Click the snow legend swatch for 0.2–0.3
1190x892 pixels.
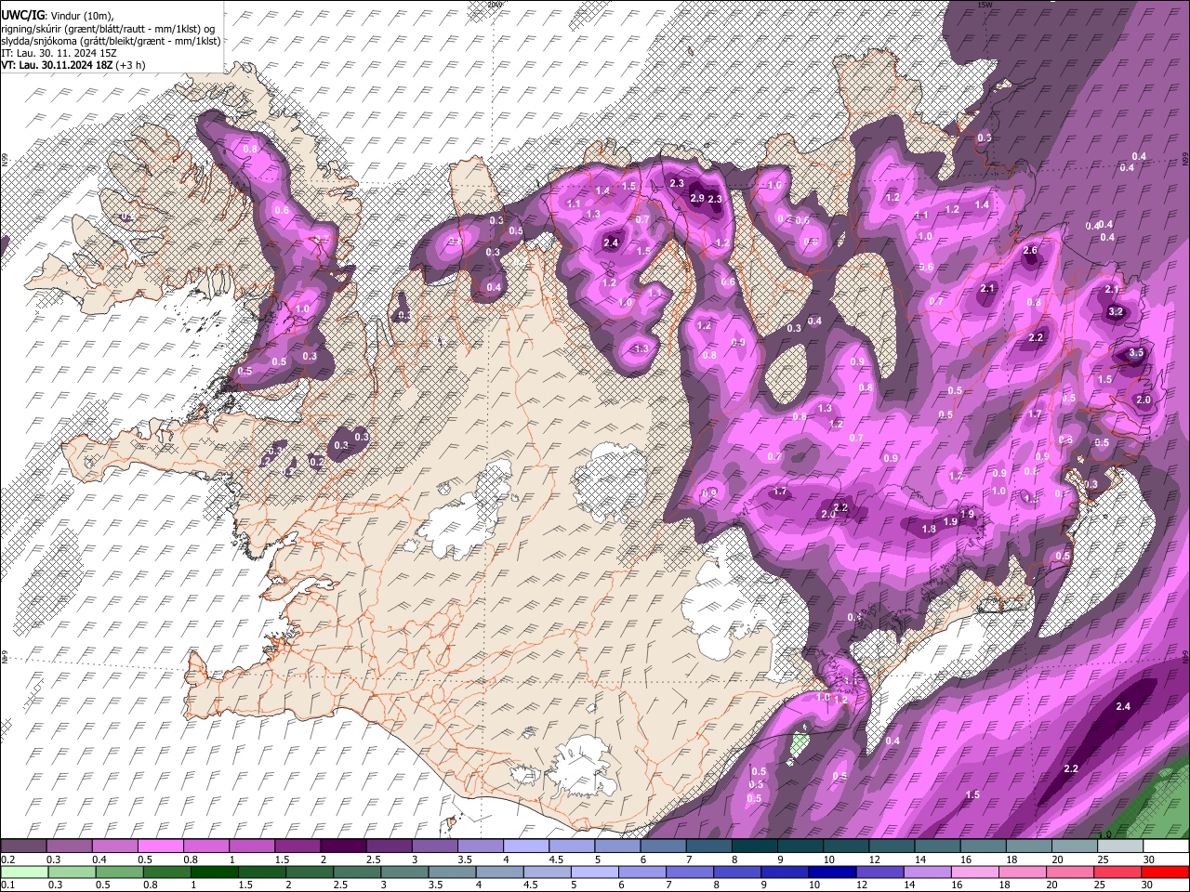click(x=23, y=846)
